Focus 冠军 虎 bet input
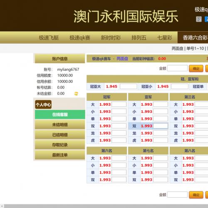The width and height of the screenshot is (208, 208). point(119,140)
